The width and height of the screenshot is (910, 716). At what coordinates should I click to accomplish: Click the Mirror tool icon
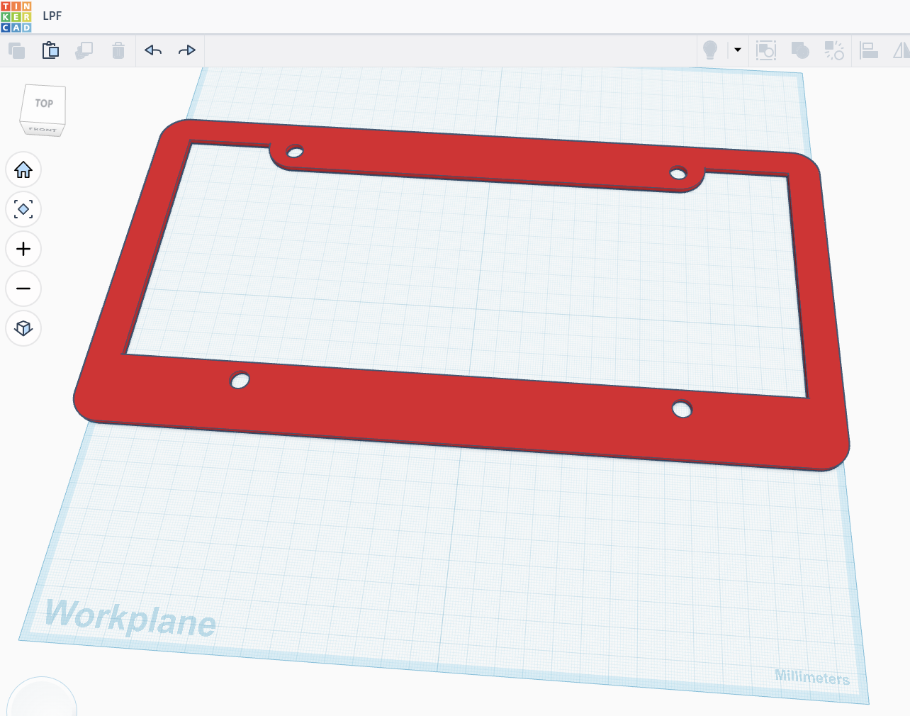[901, 50]
